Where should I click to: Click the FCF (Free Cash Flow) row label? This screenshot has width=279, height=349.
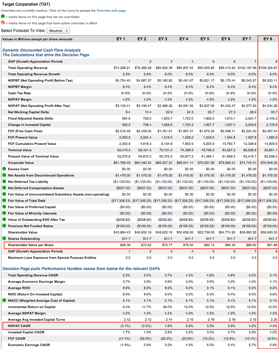coord(25,131)
